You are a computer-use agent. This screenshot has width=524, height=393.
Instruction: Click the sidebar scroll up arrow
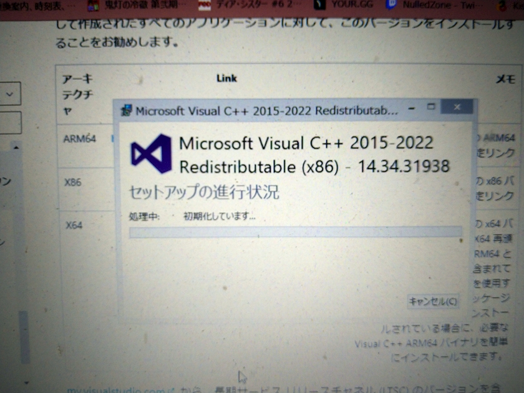tap(16, 148)
